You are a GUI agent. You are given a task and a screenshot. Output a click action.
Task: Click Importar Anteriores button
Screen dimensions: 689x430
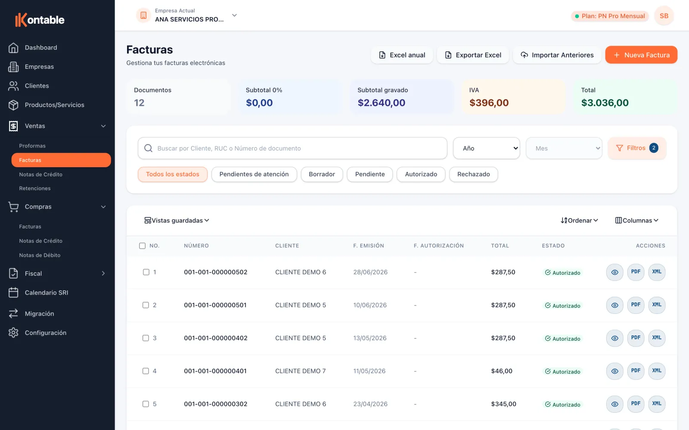(557, 55)
